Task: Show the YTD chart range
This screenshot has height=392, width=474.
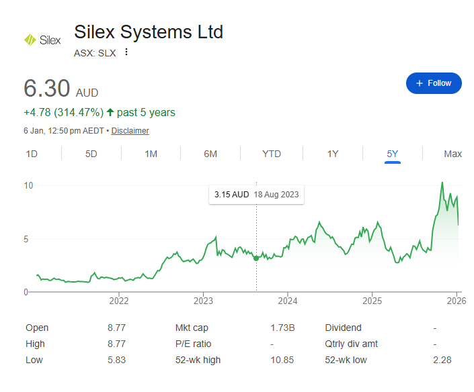Action: tap(272, 154)
